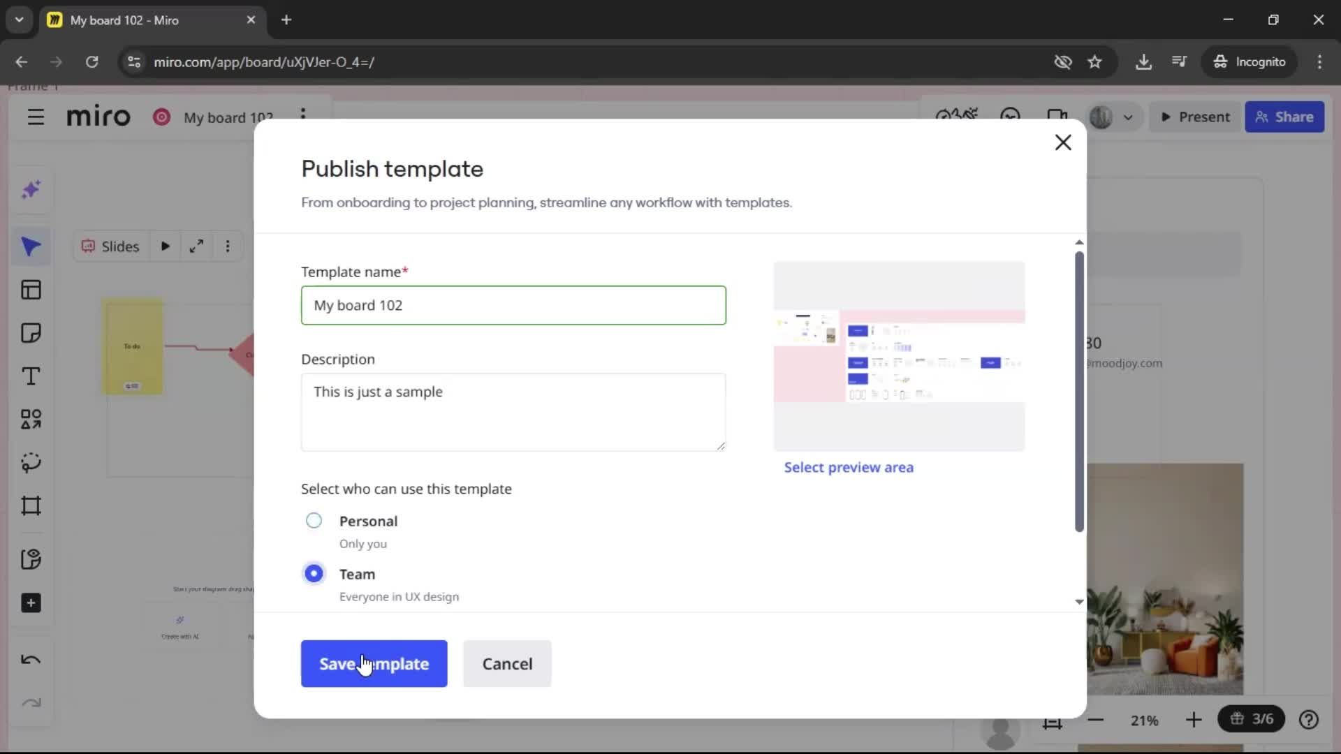Click the Cancel button
This screenshot has width=1341, height=754.
pyautogui.click(x=507, y=664)
